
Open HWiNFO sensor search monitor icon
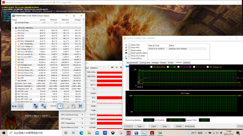(x=36, y=106)
